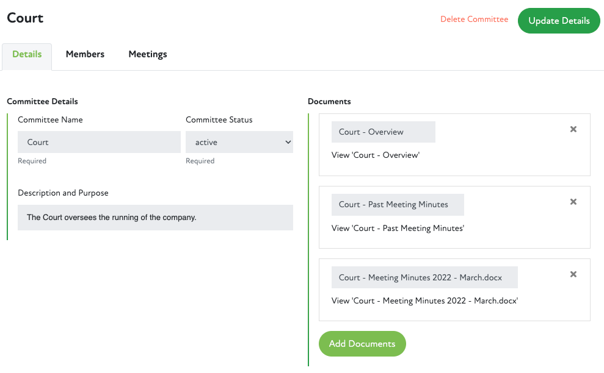Click the Committee Status field label

[219, 119]
